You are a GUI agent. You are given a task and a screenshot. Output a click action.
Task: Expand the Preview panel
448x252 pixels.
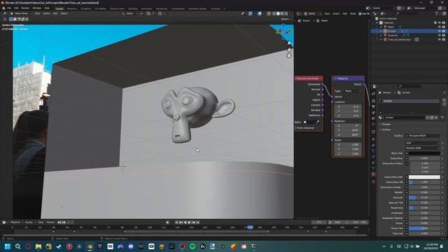tap(386, 125)
